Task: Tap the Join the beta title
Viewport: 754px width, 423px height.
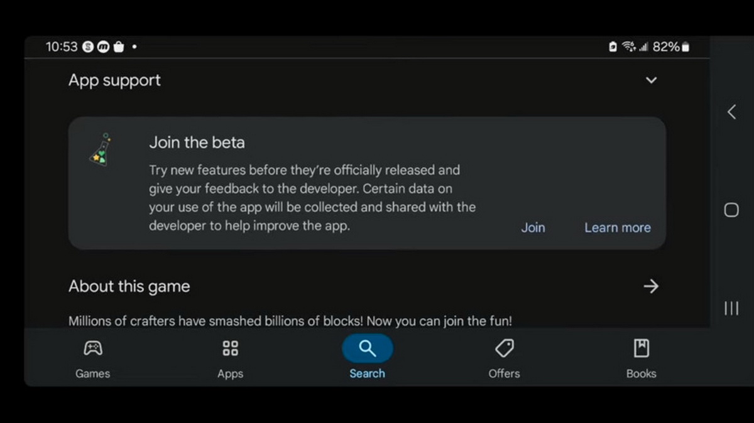Action: click(197, 142)
